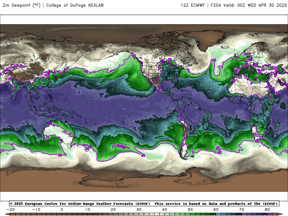This screenshot has height=216, width=288.
Task: Click the brown left end arrow of colorbar
Action: [7, 214]
